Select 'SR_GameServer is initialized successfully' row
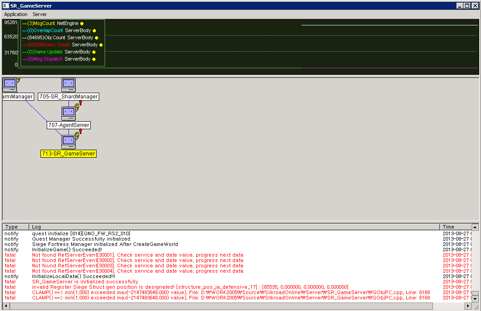481x311 pixels. tap(237, 282)
